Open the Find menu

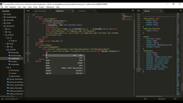click(19, 7)
